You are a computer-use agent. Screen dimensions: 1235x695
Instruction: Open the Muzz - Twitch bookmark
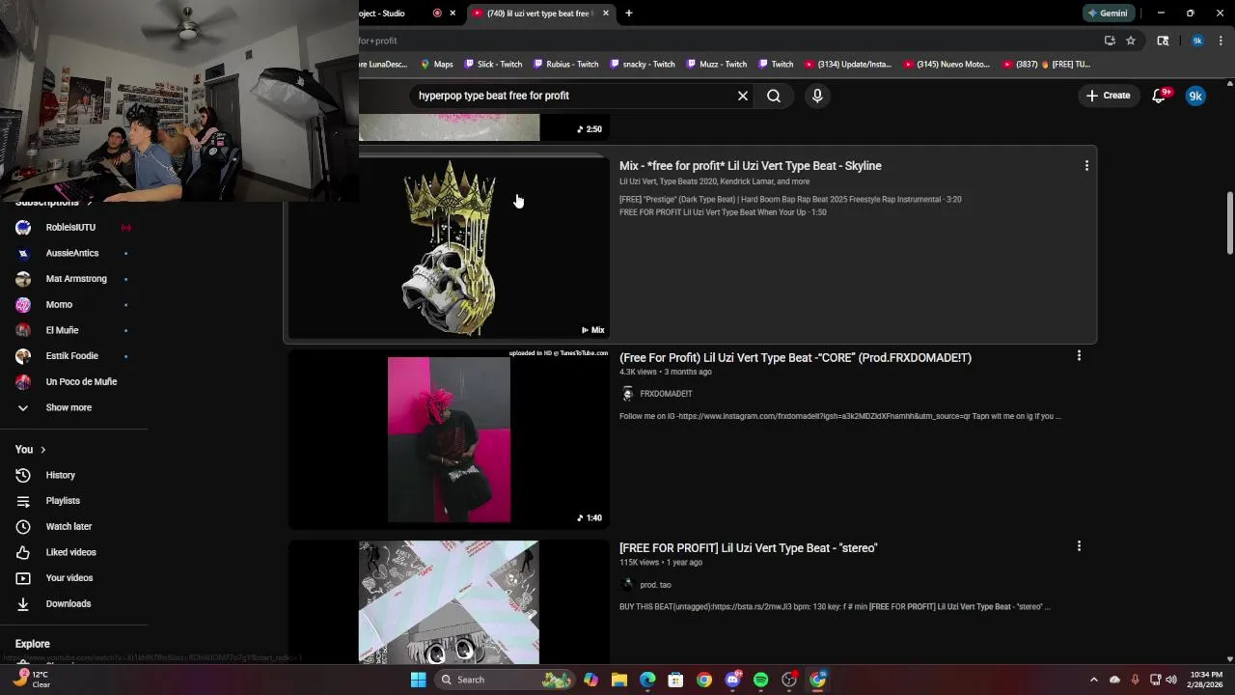pyautogui.click(x=717, y=65)
